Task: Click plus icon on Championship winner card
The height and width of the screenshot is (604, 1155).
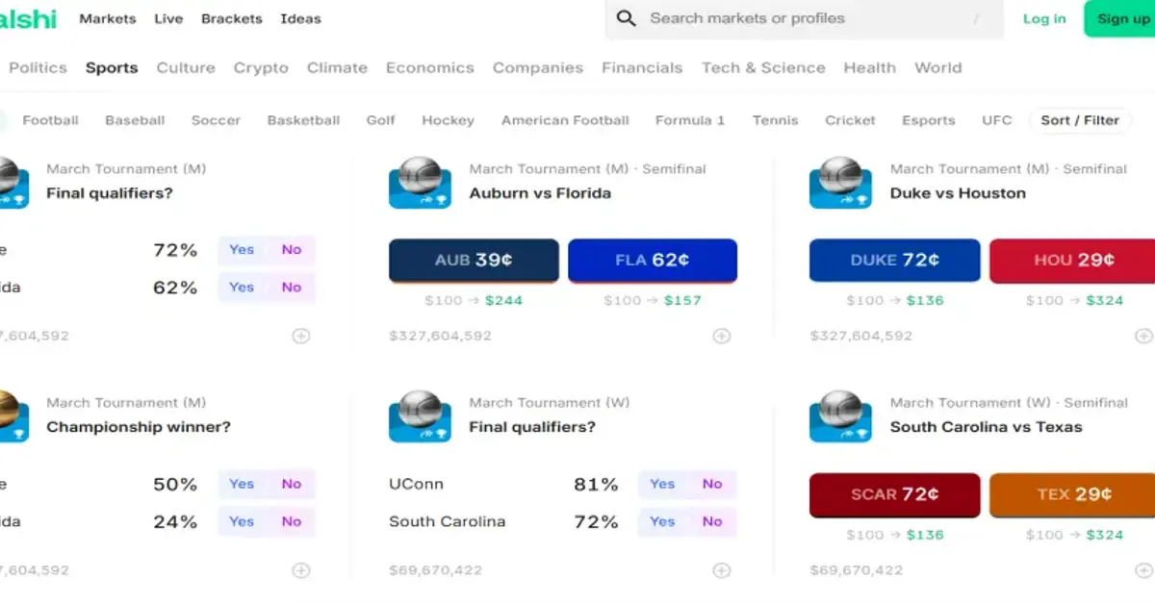Action: tap(299, 569)
